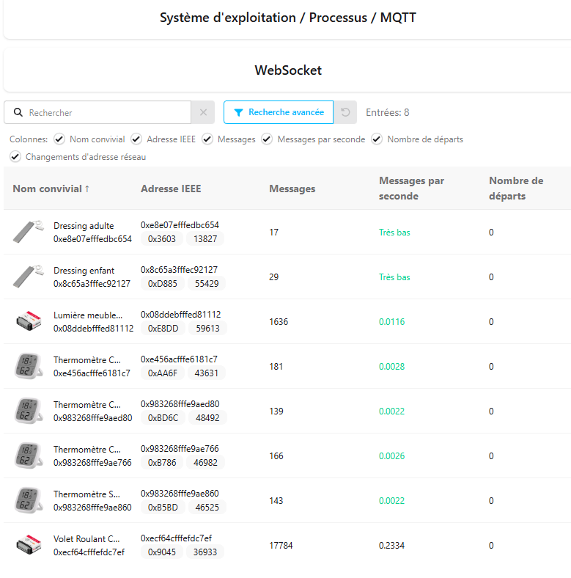The image size is (571, 578).
Task: Focus the Rechercher search field
Action: 106,113
